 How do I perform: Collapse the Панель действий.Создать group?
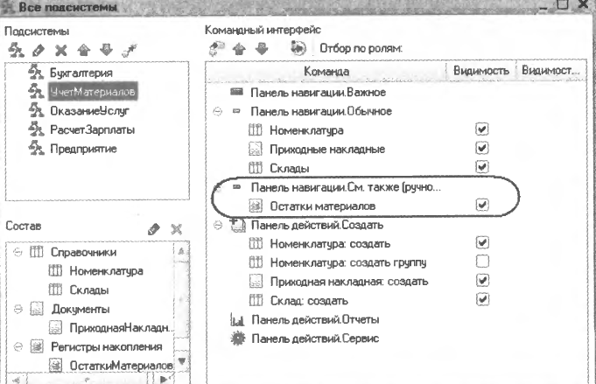(218, 225)
